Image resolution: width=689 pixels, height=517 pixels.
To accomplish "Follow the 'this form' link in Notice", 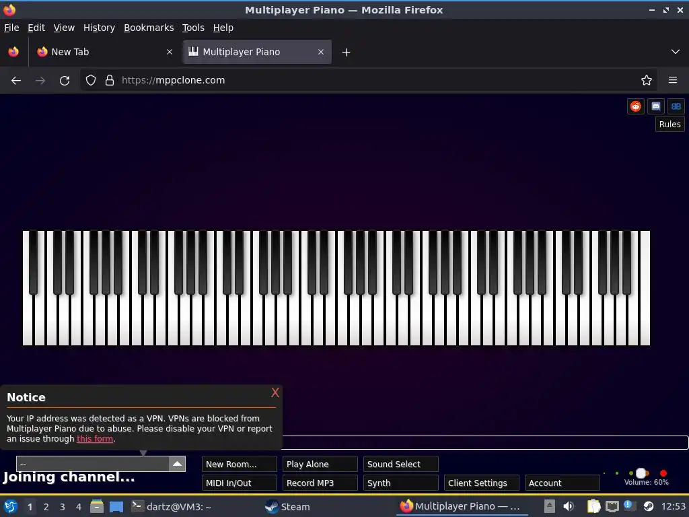I will pos(95,439).
